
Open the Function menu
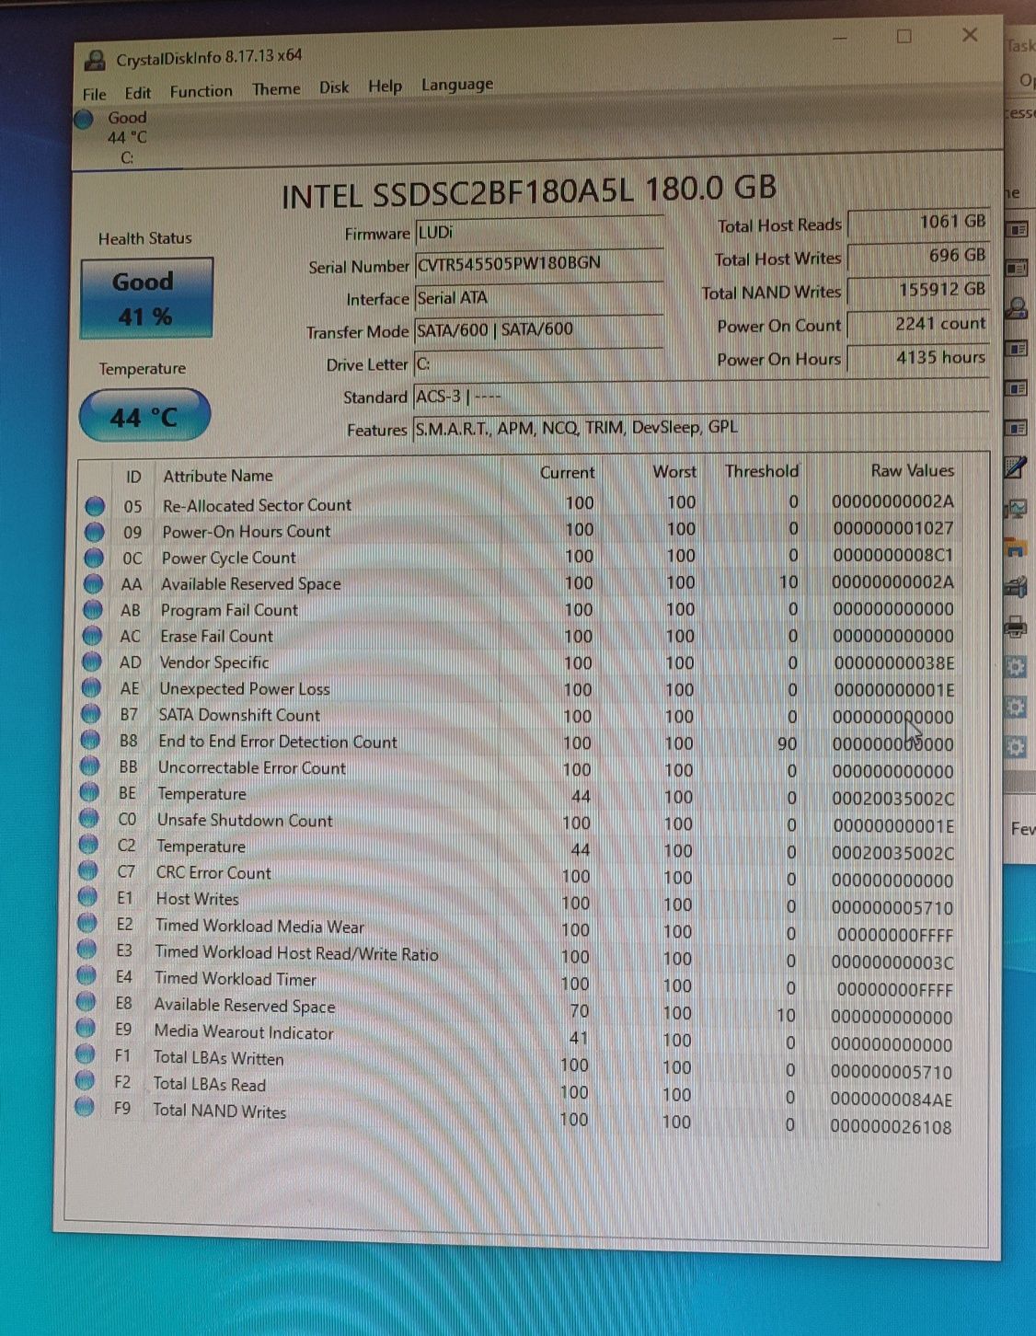coord(201,91)
